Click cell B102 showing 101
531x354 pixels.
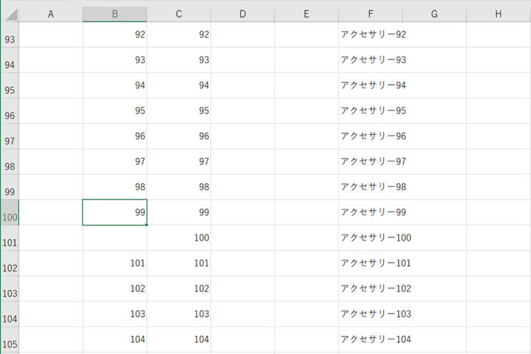[x=115, y=263]
